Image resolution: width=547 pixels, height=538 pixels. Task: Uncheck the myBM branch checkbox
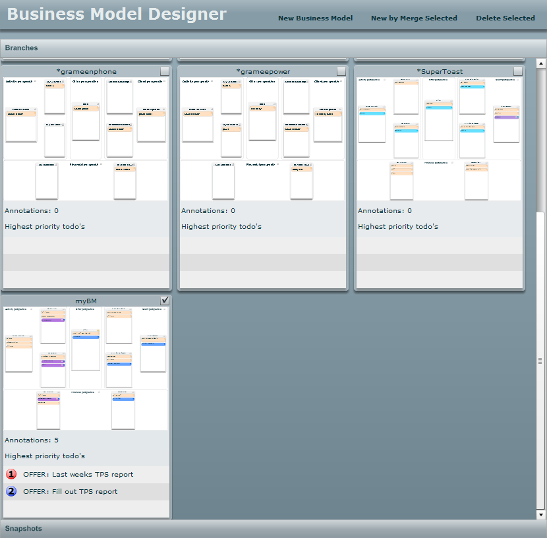[x=165, y=301]
